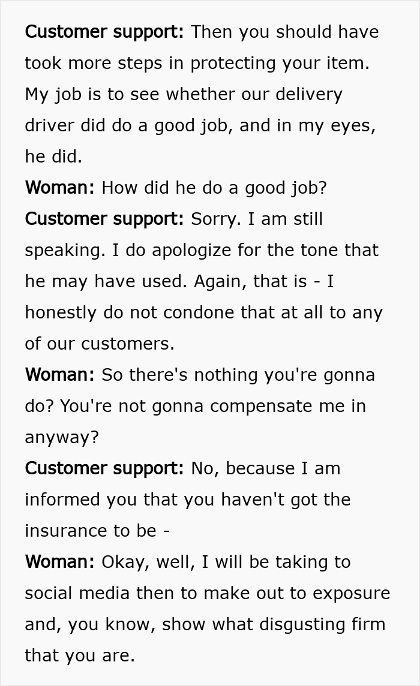The image size is (420, 686).
Task: Click the line "took more steps in protecting"
Action: (197, 63)
